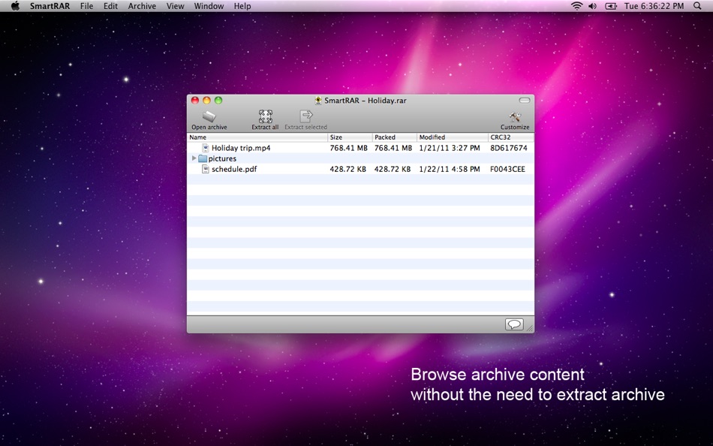Click the volume speaker icon

592,6
